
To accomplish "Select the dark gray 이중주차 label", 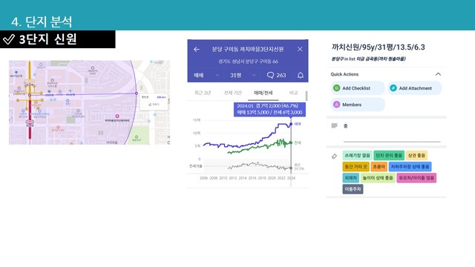I will point(353,189).
